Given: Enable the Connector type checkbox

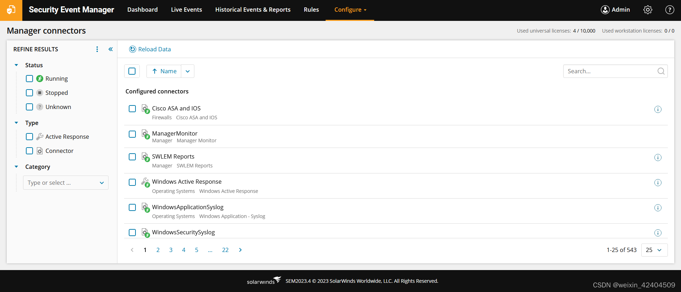Looking at the screenshot, I should point(29,151).
